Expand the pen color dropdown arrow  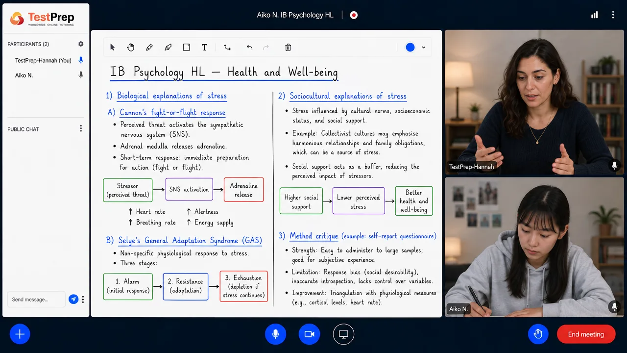point(423,48)
